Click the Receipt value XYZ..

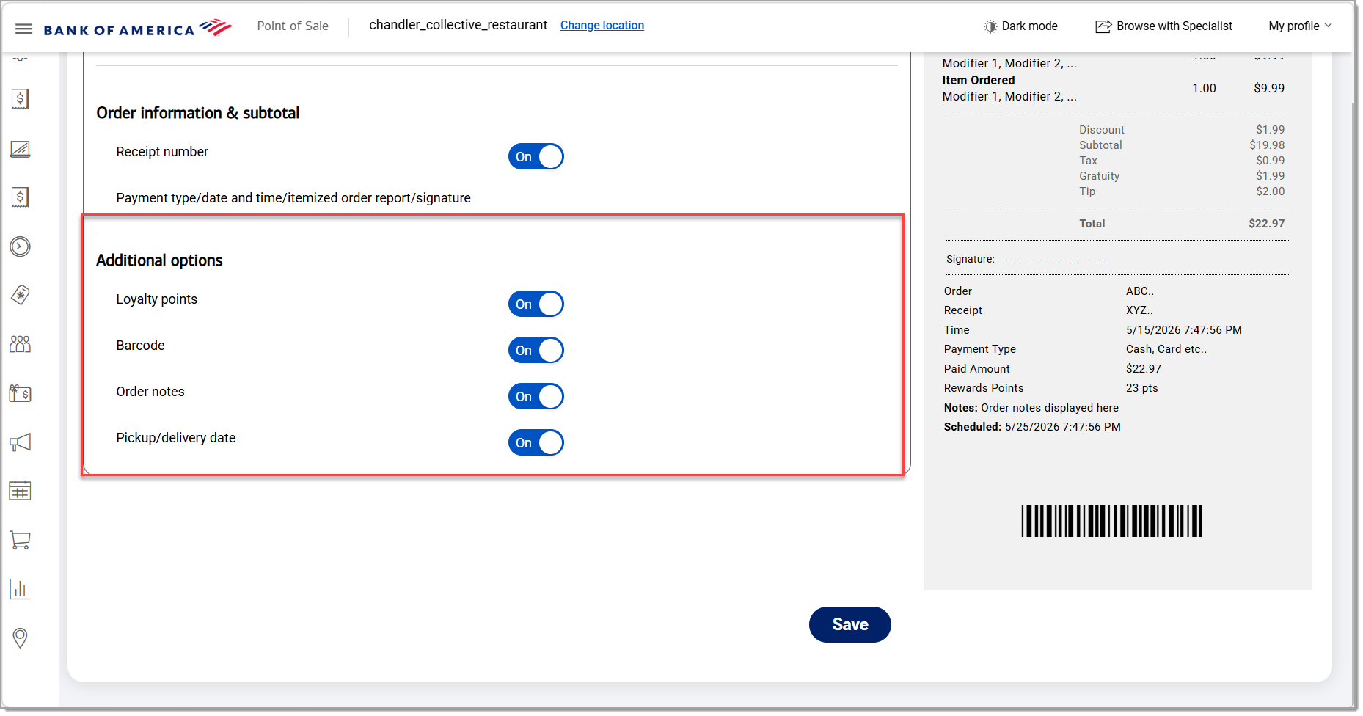pyautogui.click(x=1139, y=310)
